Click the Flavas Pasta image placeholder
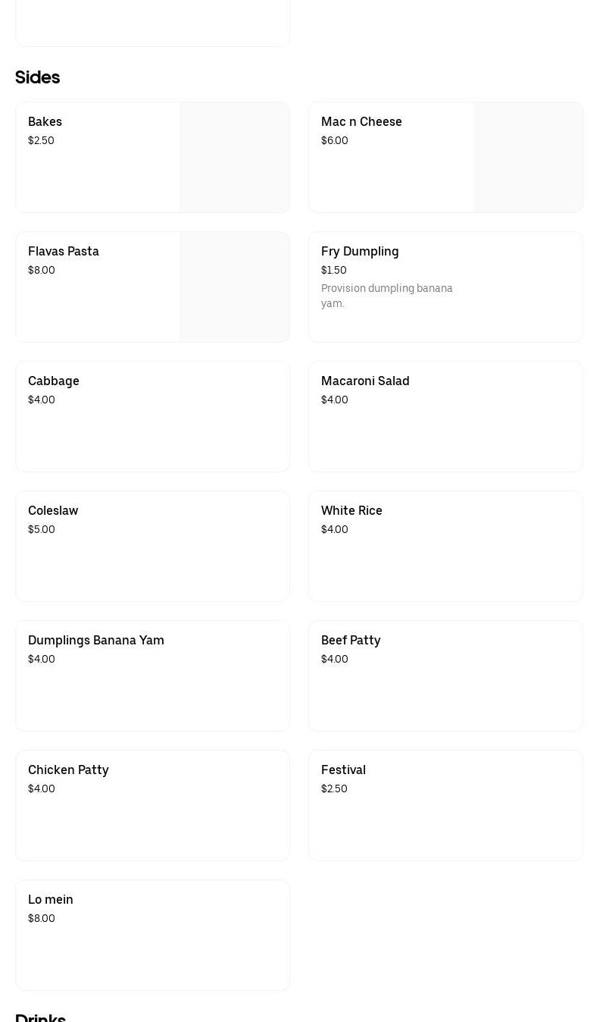Screen dimensions: 609x1022 tap(234, 287)
